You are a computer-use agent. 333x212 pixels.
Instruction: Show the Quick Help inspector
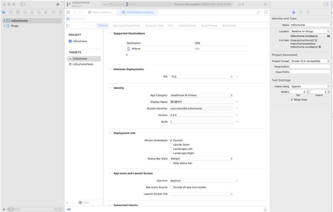pyautogui.click(x=308, y=12)
